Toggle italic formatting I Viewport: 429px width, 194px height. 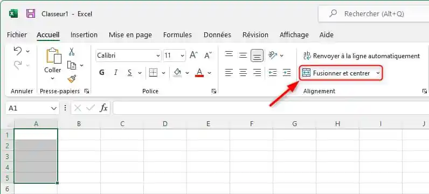pyautogui.click(x=116, y=73)
